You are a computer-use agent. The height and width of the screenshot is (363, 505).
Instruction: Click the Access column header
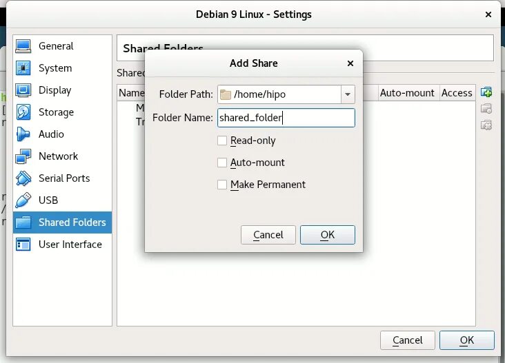[x=457, y=93]
